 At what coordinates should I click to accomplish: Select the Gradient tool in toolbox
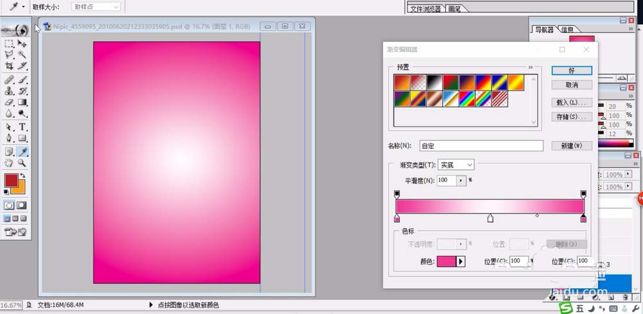click(22, 102)
